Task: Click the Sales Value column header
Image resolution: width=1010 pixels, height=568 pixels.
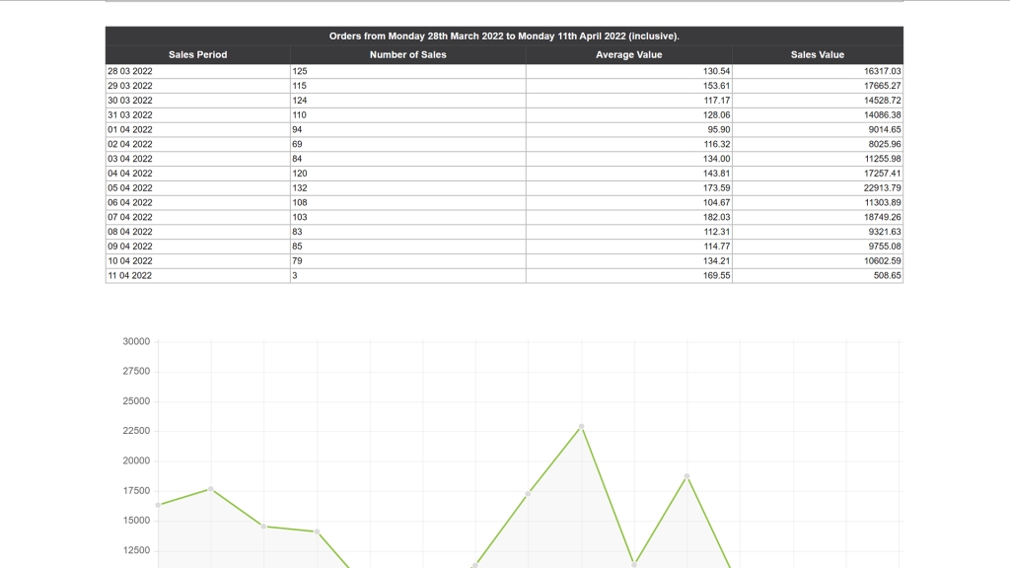Action: (817, 55)
